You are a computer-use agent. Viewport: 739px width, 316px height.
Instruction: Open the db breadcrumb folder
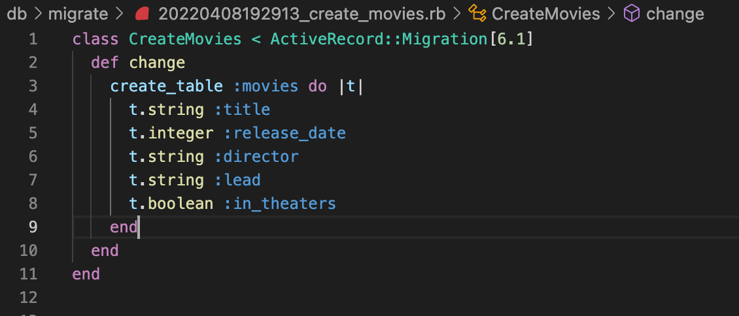coord(16,14)
